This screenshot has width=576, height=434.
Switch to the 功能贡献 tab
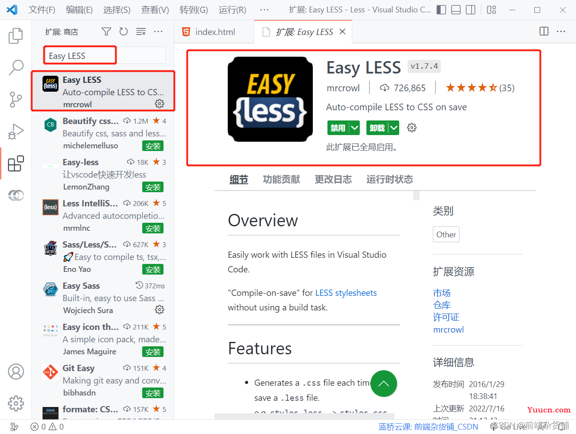click(281, 179)
